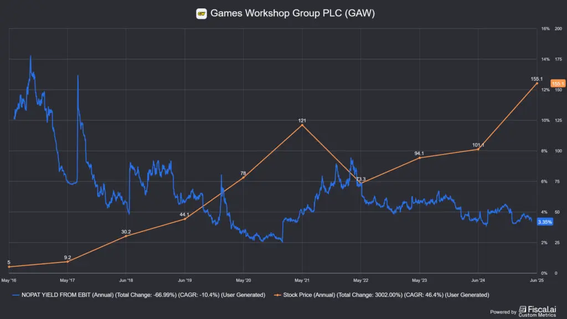Click the 16% y-axis label
The width and height of the screenshot is (567, 319).
coord(545,29)
